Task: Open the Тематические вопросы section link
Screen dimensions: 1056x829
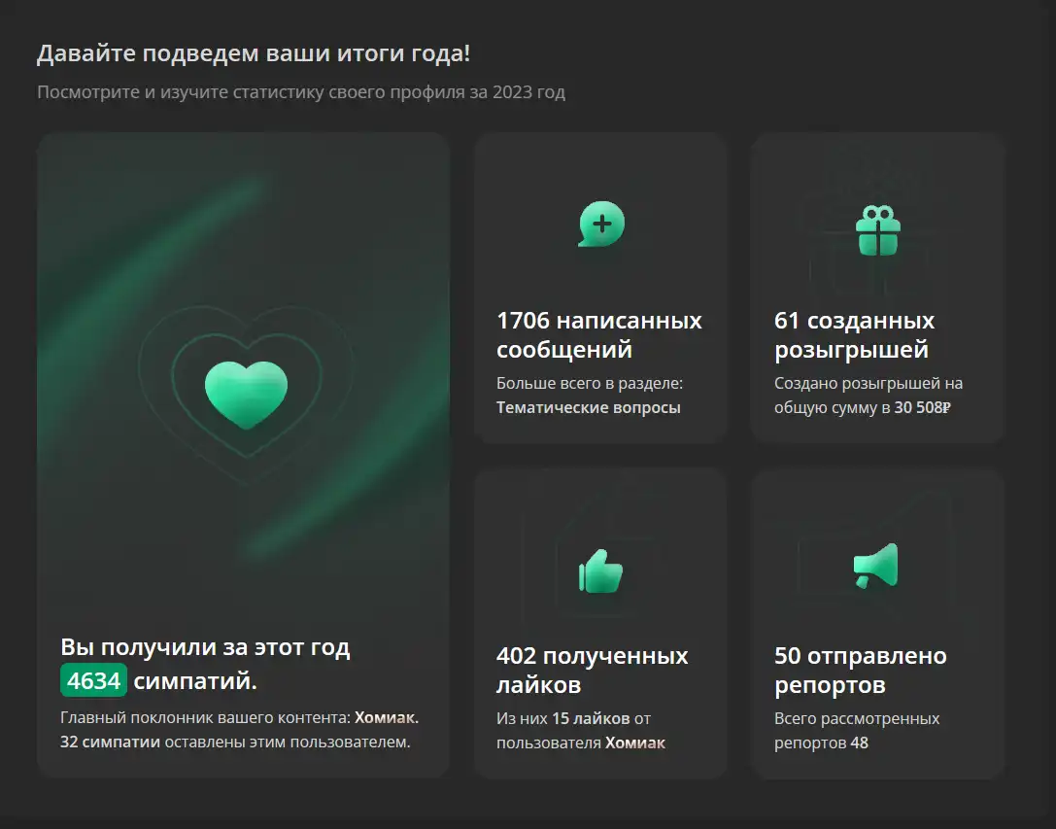Action: pyautogui.click(x=589, y=408)
